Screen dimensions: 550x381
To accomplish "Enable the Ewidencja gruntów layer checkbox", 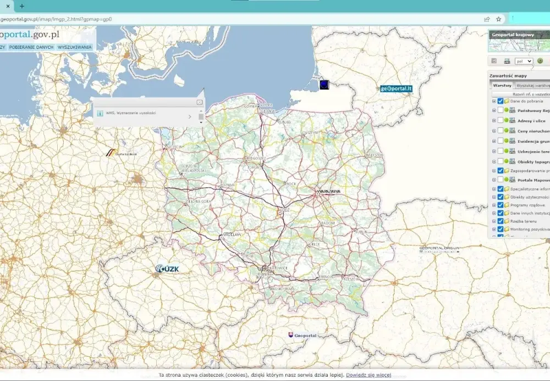I will 501,141.
